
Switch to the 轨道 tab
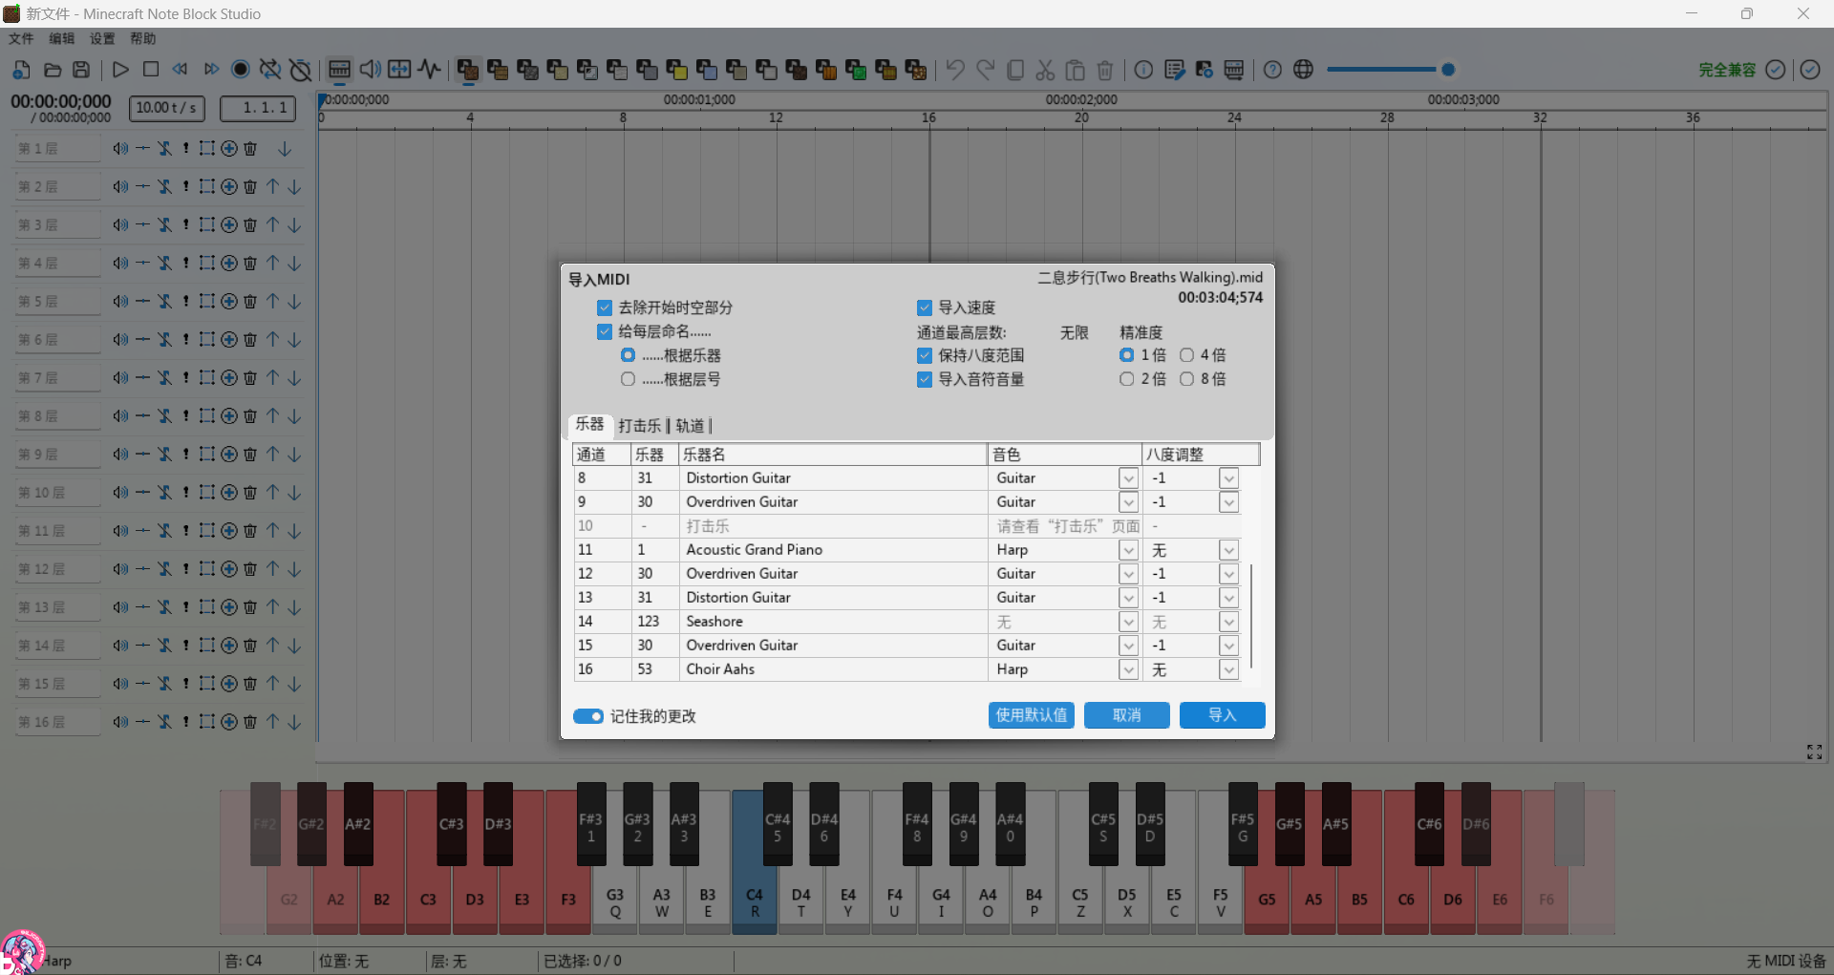(690, 426)
